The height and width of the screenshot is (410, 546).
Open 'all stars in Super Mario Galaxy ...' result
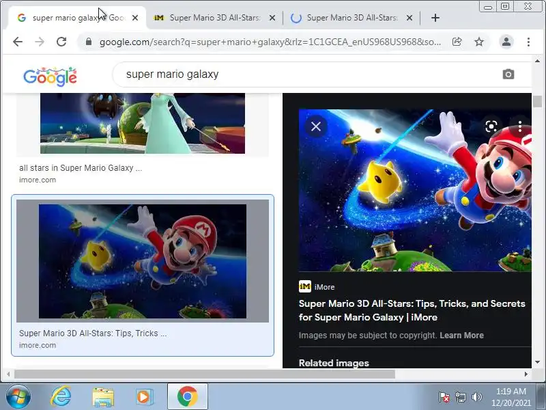coord(81,168)
